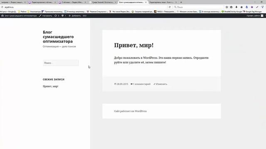Go to the browser home page icon

[241, 7]
